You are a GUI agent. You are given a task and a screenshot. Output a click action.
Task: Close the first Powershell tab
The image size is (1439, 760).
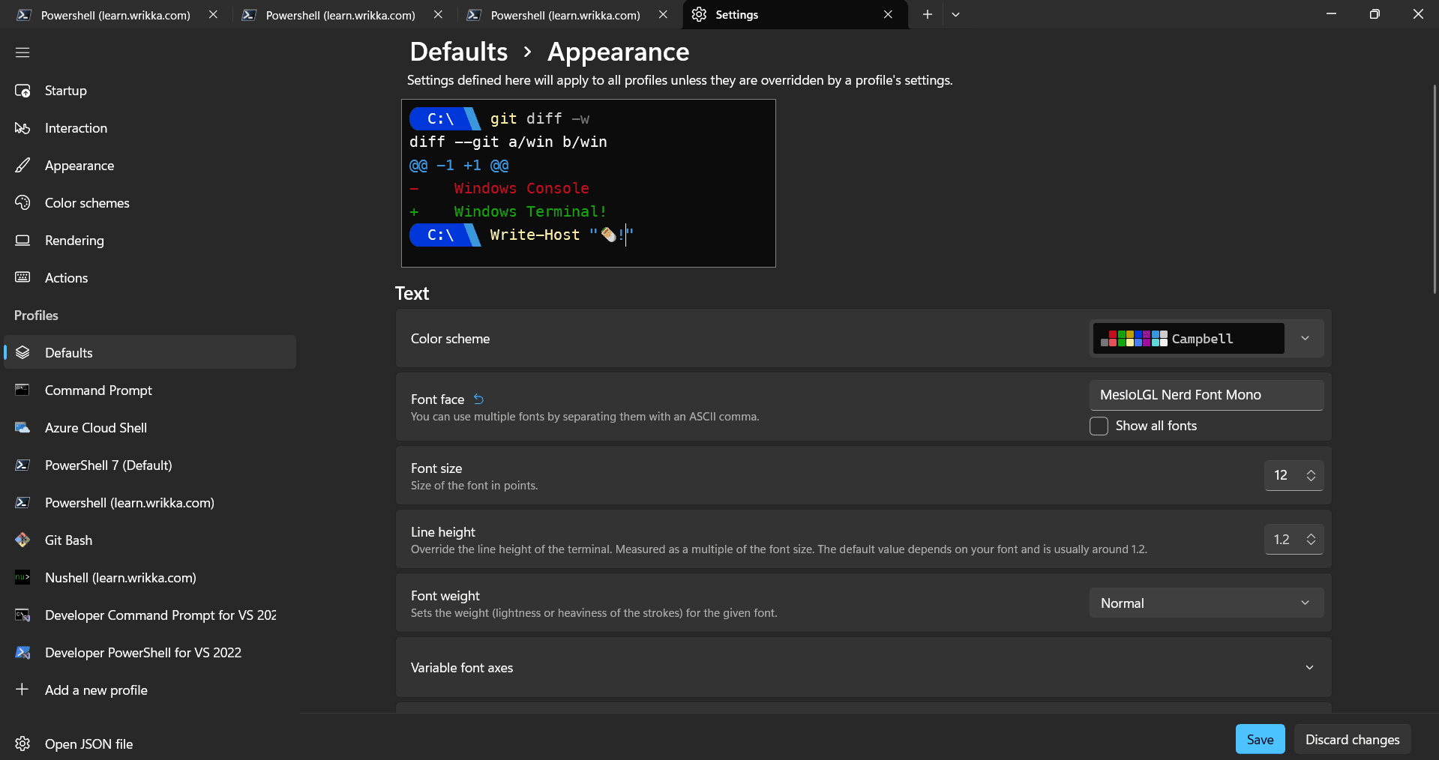click(x=213, y=14)
